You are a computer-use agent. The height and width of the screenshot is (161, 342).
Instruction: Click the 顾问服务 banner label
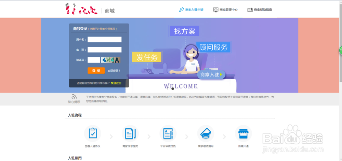(213, 47)
